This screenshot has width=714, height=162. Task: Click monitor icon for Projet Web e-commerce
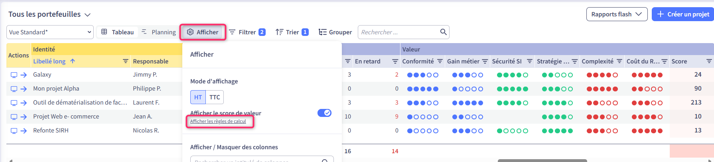pos(14,117)
